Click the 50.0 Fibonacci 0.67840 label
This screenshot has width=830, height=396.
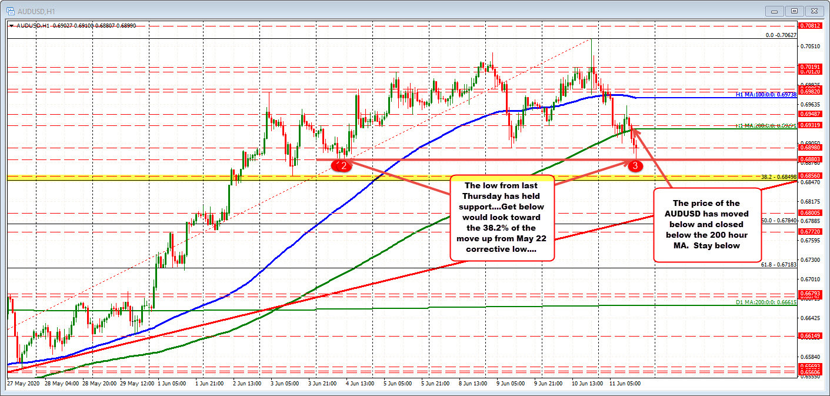click(x=779, y=220)
